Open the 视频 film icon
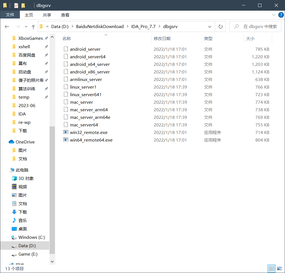Viewport: 285px width, 273px height. click(14, 187)
